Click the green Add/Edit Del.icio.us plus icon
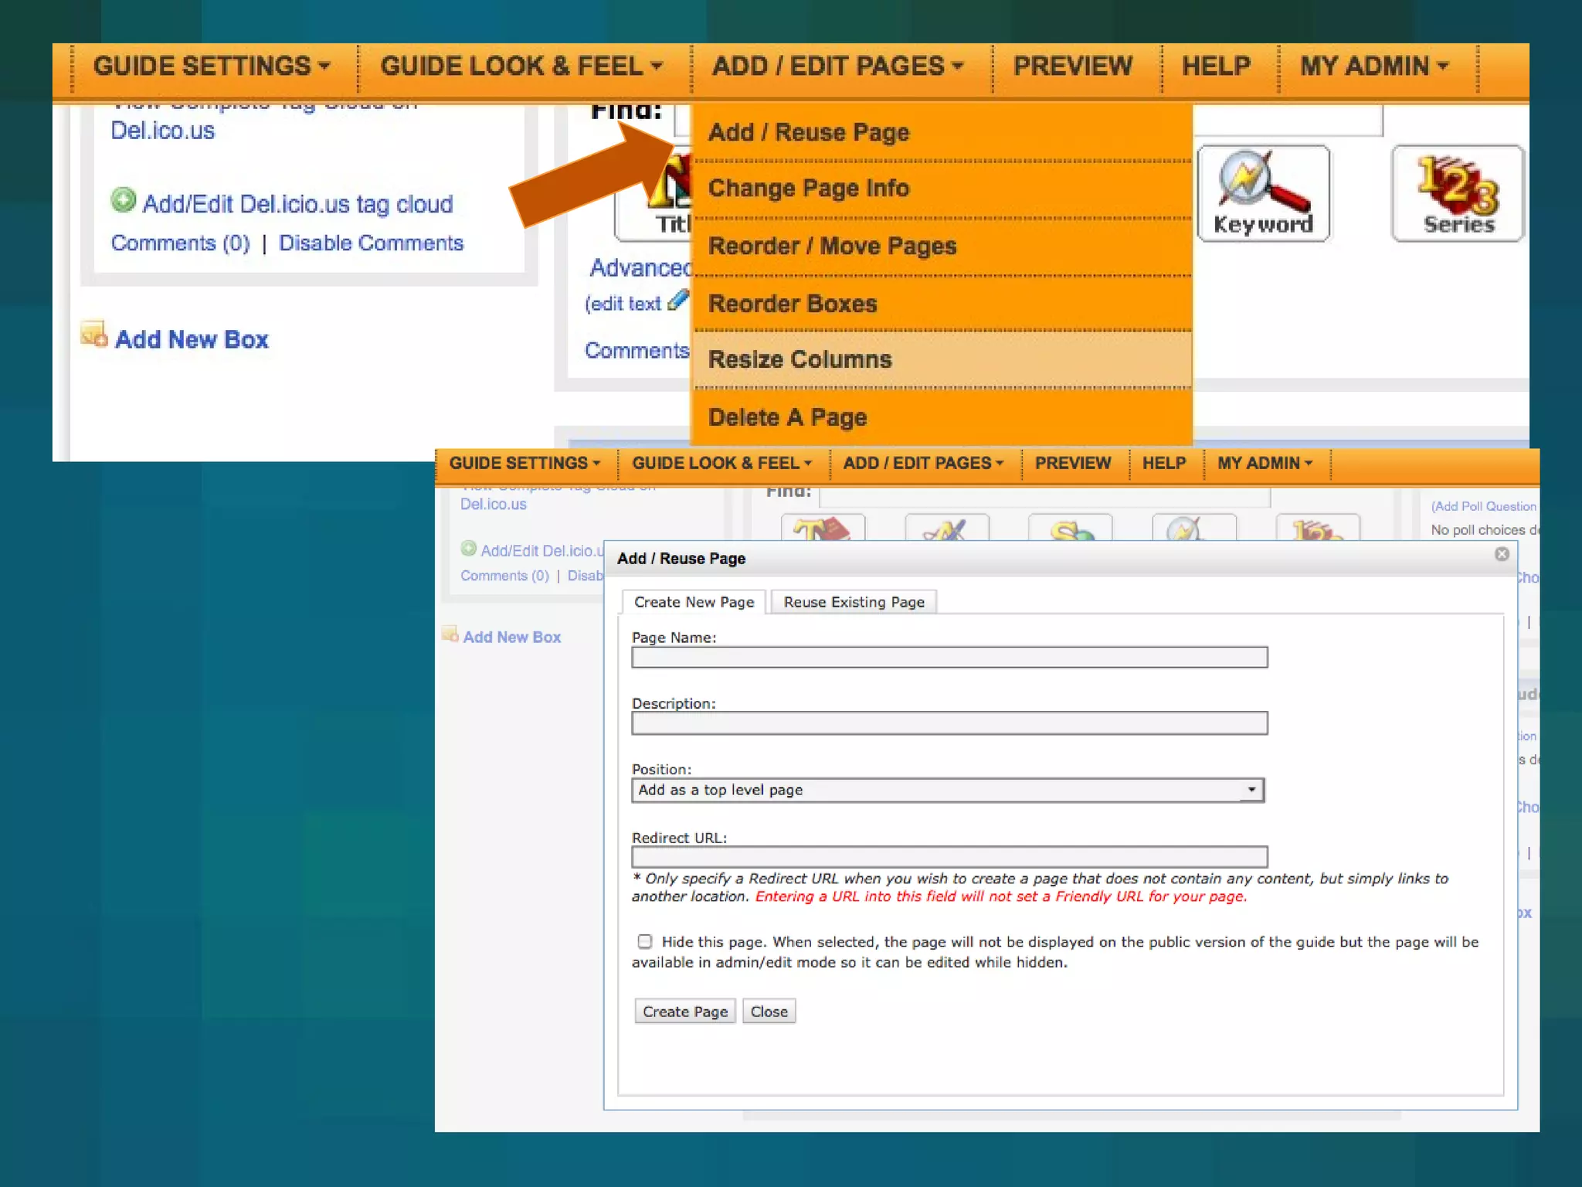This screenshot has width=1582, height=1187. coord(123,200)
